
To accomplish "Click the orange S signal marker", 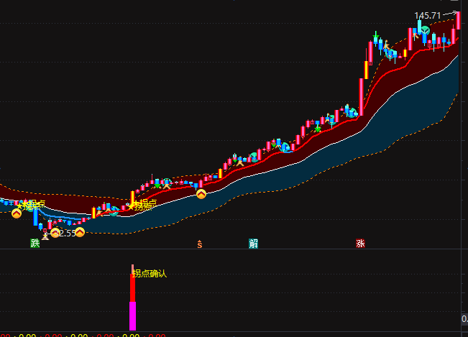I will (x=200, y=244).
